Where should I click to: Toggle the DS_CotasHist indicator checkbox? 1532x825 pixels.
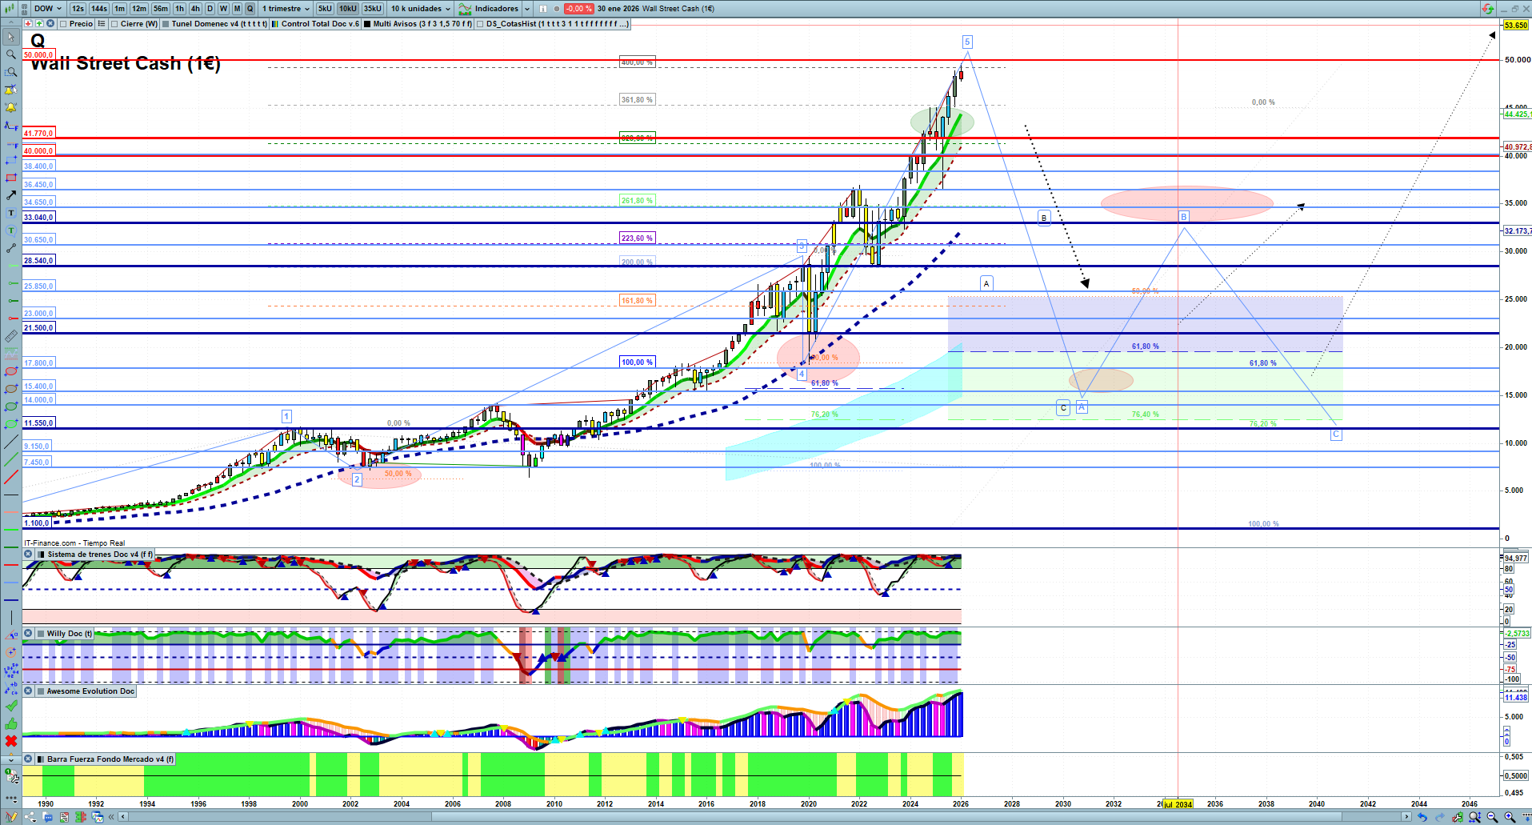click(x=480, y=24)
